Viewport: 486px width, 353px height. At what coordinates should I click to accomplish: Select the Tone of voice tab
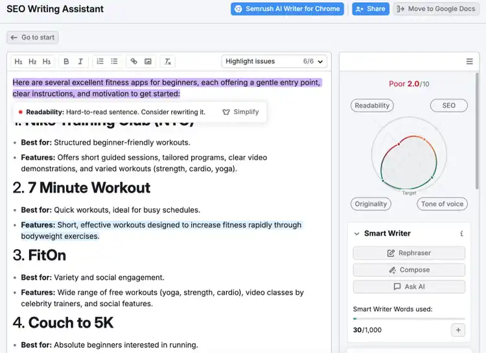click(442, 204)
